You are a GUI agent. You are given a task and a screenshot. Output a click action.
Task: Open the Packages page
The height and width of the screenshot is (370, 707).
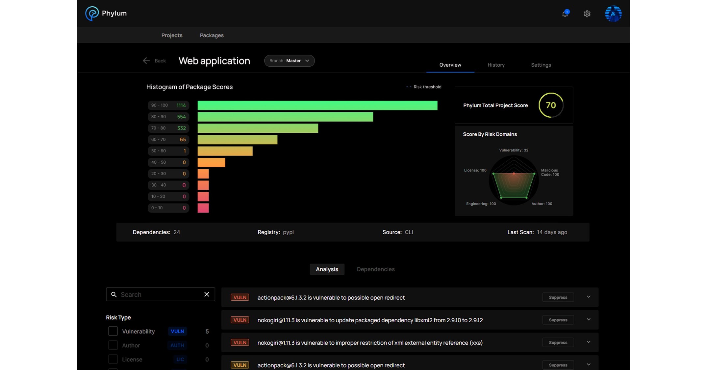[x=212, y=35]
